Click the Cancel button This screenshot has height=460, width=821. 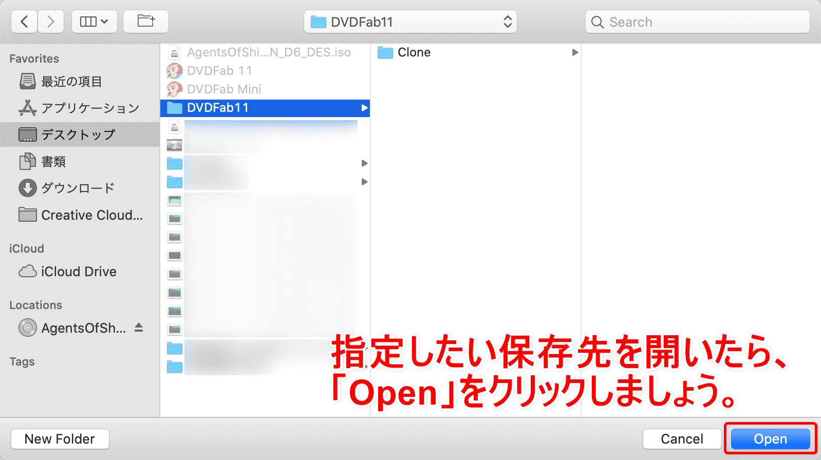pos(682,439)
